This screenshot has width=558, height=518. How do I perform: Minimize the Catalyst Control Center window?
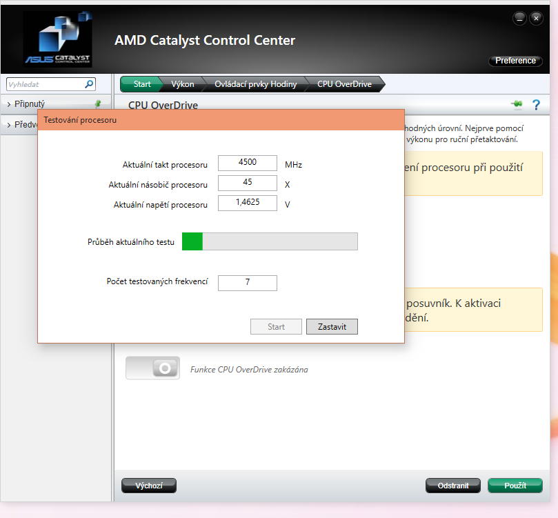pos(519,18)
